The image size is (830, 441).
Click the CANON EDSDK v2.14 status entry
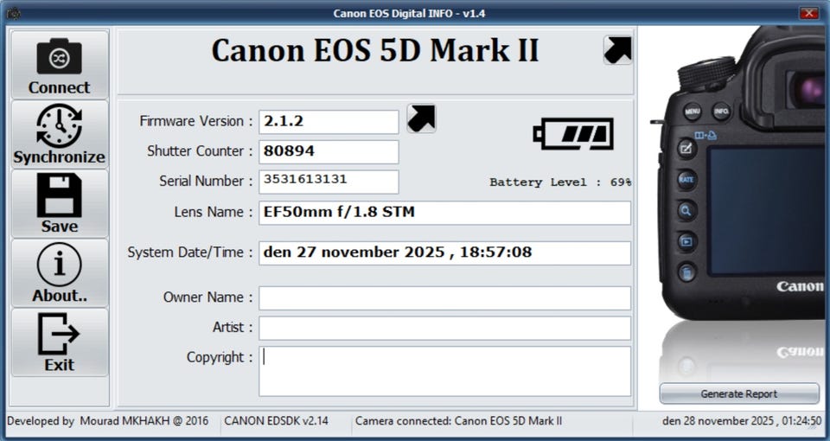point(277,421)
